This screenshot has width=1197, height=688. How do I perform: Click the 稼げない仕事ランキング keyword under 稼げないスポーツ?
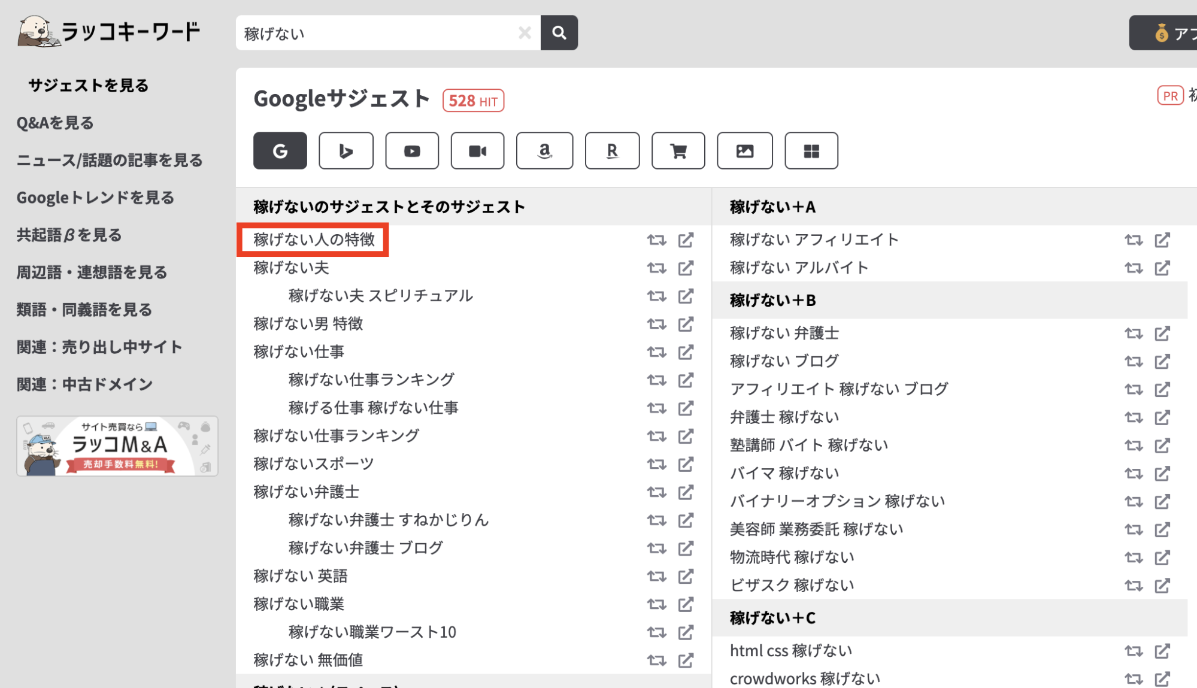pos(336,436)
